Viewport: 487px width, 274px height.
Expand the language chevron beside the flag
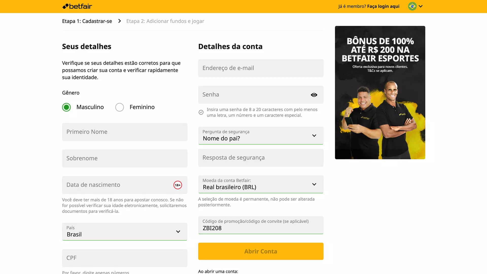tap(421, 6)
